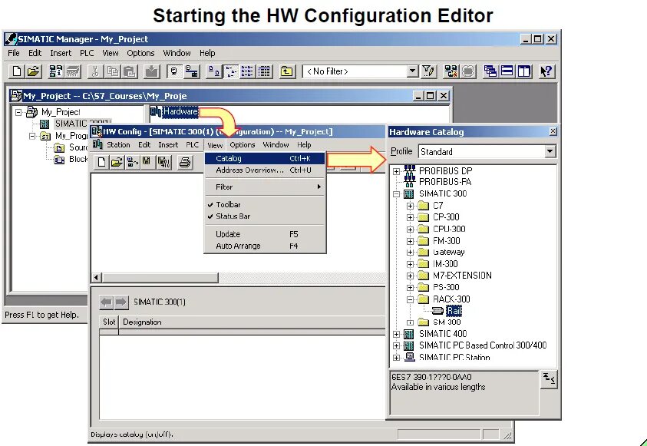Click Tile Horizontally windows icon
Image resolution: width=647 pixels, height=446 pixels.
click(507, 71)
